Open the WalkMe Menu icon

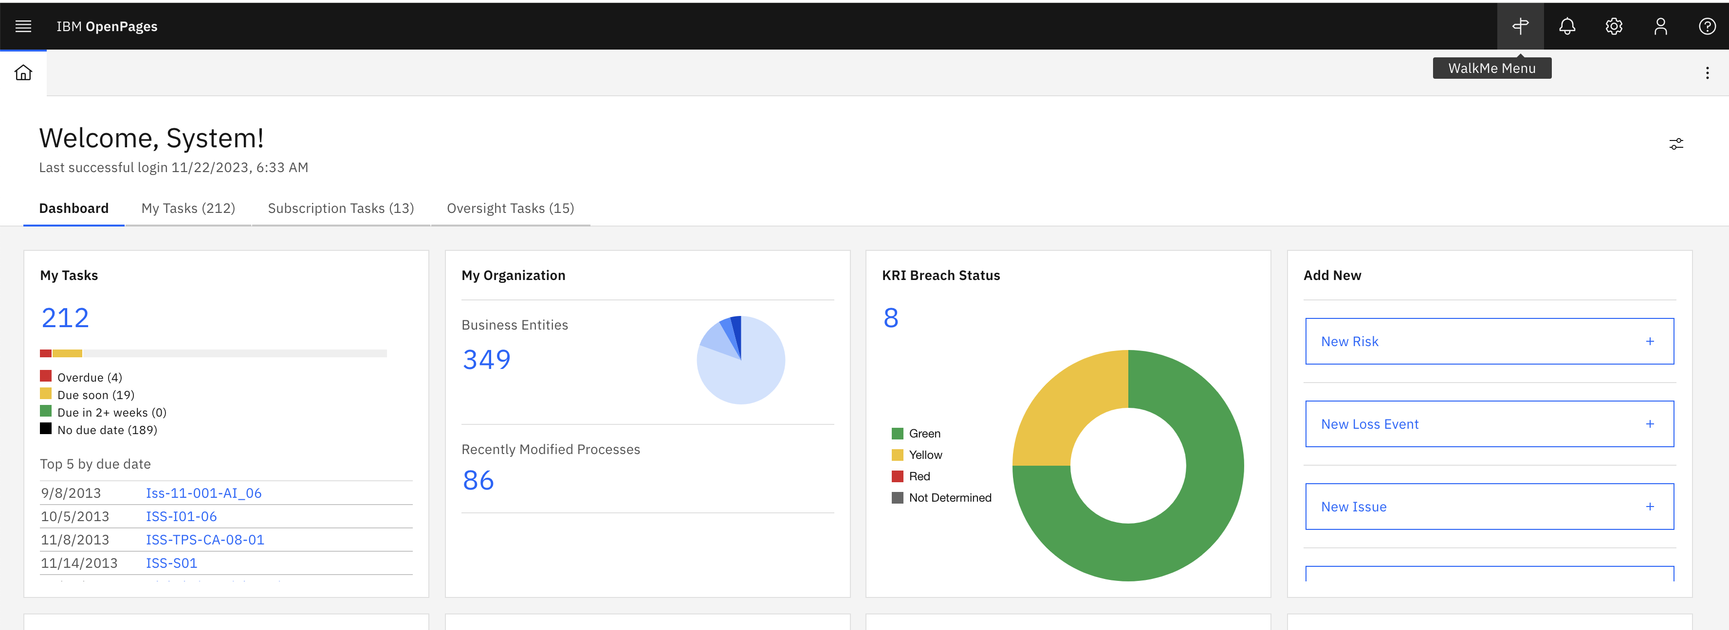pyautogui.click(x=1520, y=26)
